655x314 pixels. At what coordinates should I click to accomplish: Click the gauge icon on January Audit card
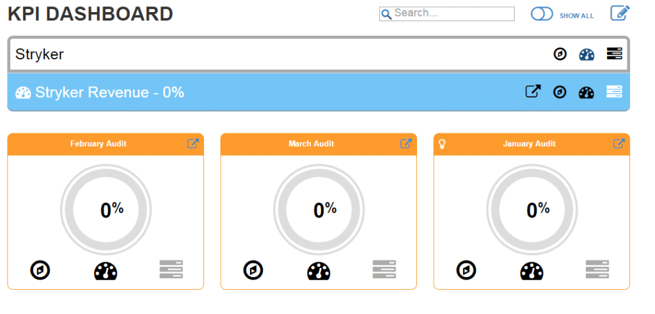click(x=532, y=270)
